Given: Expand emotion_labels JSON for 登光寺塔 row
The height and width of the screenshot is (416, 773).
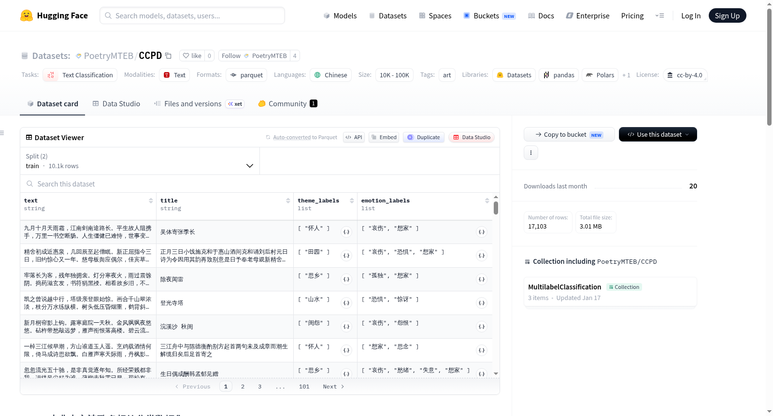Looking at the screenshot, I should point(482,303).
